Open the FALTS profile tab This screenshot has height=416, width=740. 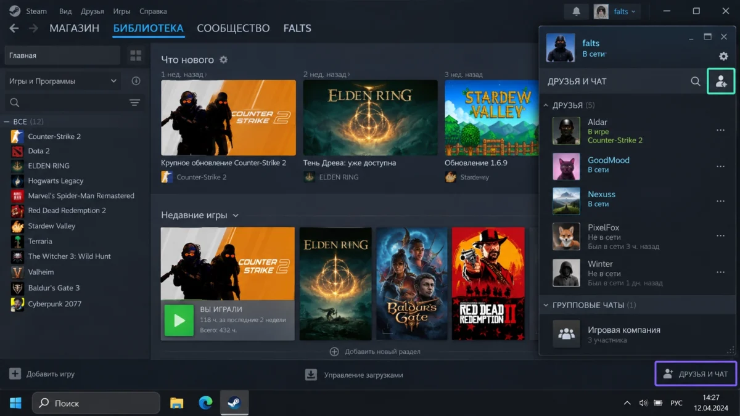click(x=297, y=28)
